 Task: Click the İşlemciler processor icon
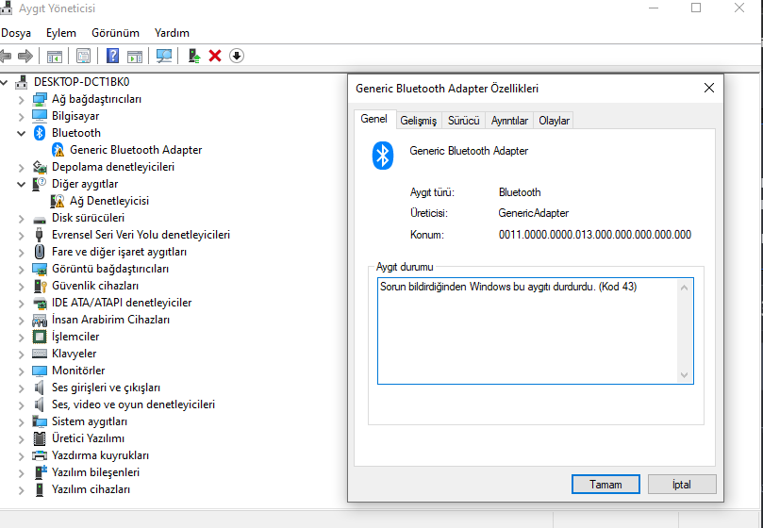pyautogui.click(x=40, y=337)
